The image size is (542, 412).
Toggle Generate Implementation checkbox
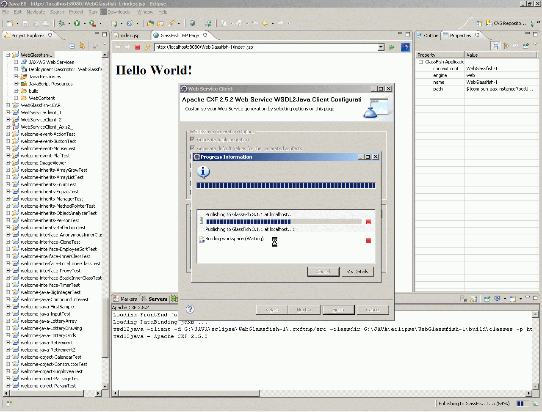click(192, 140)
